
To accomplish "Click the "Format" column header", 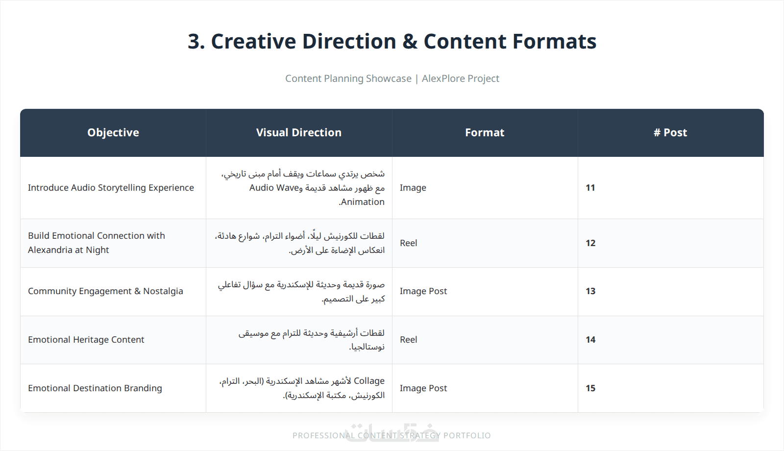I will pos(485,132).
